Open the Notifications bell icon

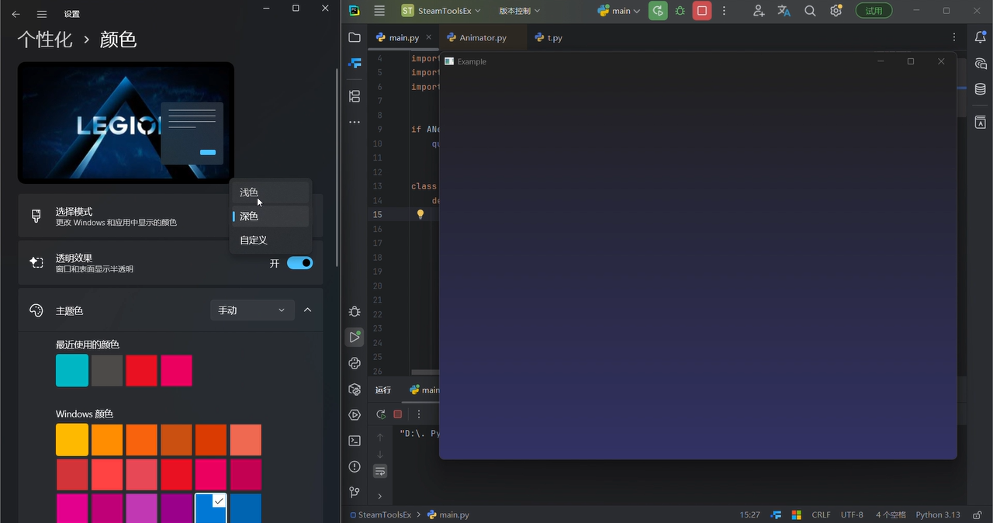[x=981, y=37]
